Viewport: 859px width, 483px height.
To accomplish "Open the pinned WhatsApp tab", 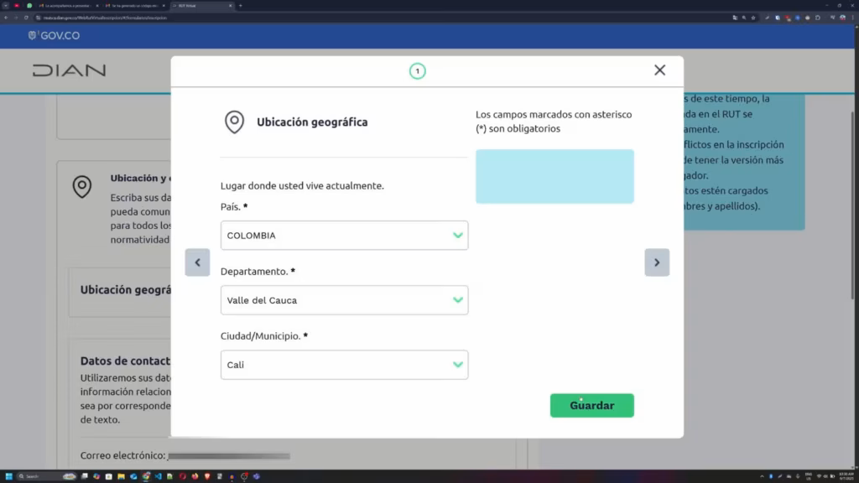I will [29, 6].
